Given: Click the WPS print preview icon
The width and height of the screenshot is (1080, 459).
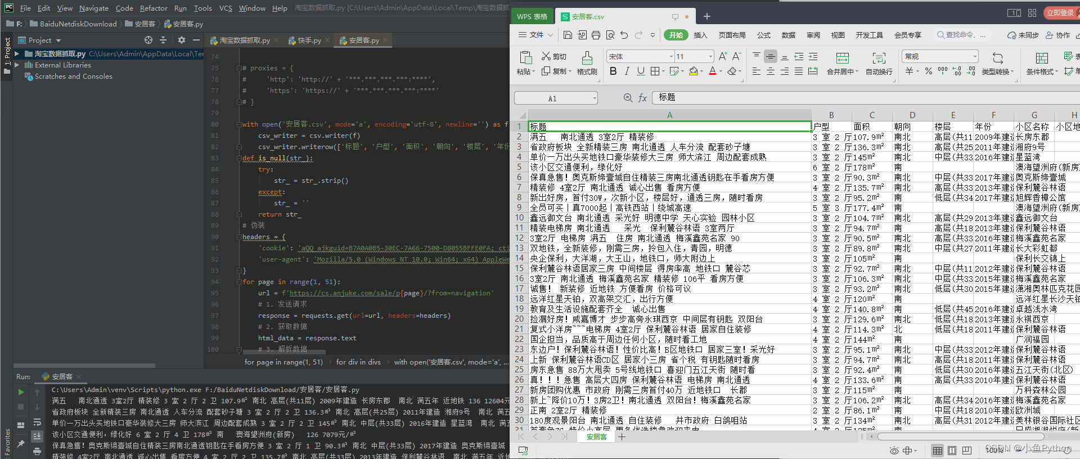Looking at the screenshot, I should tap(610, 35).
